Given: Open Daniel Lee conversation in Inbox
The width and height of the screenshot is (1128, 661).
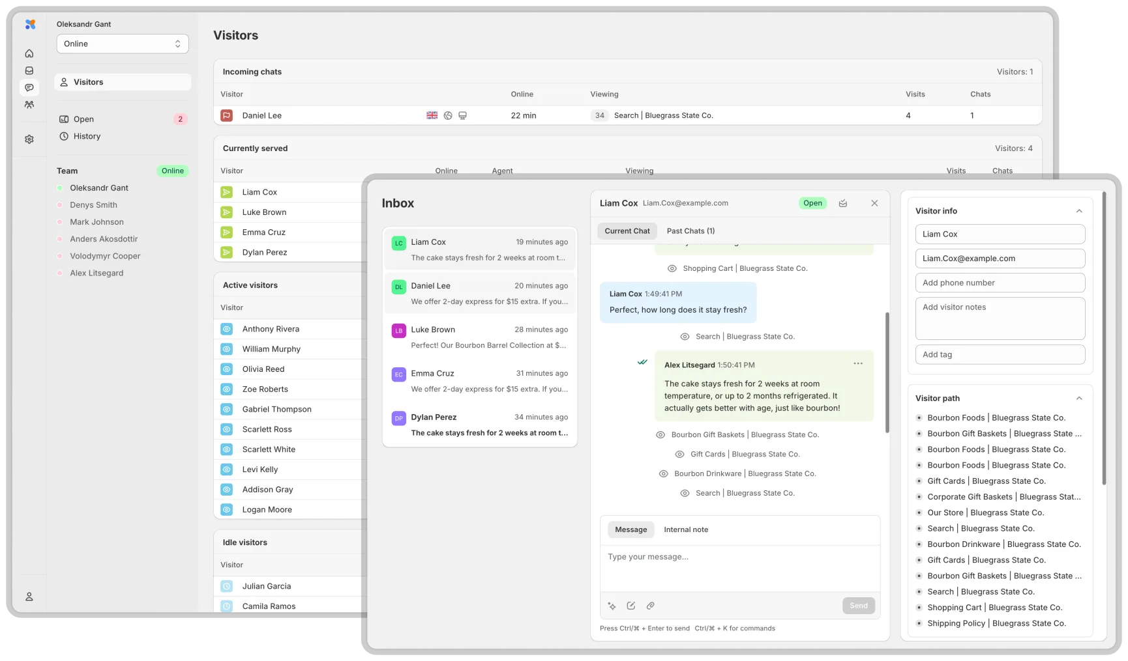Looking at the screenshot, I should pos(480,293).
